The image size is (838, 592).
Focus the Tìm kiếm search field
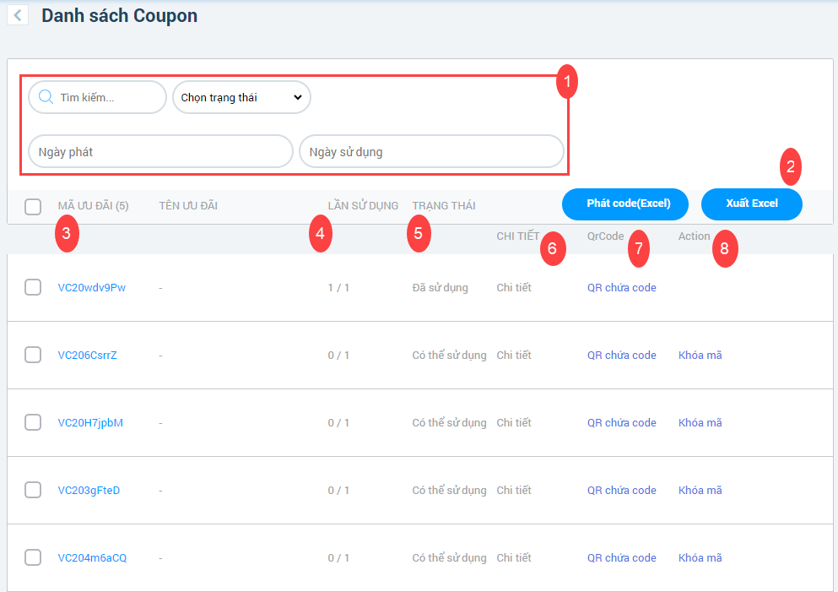[97, 97]
